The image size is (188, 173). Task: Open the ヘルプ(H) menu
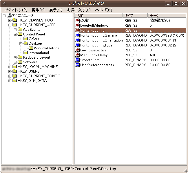pyautogui.click(x=103, y=10)
